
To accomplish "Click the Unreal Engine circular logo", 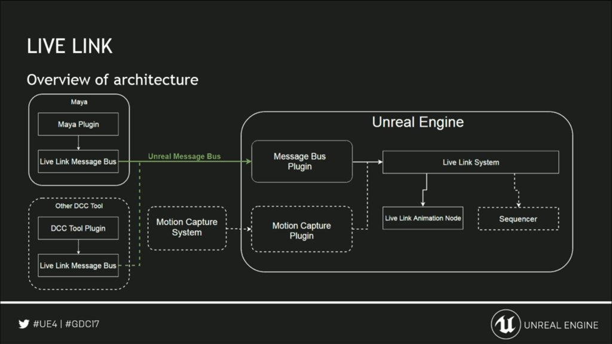I will pyautogui.click(x=506, y=324).
